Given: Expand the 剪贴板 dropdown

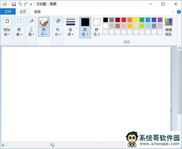Looking at the screenshot, I should coord(7,32).
